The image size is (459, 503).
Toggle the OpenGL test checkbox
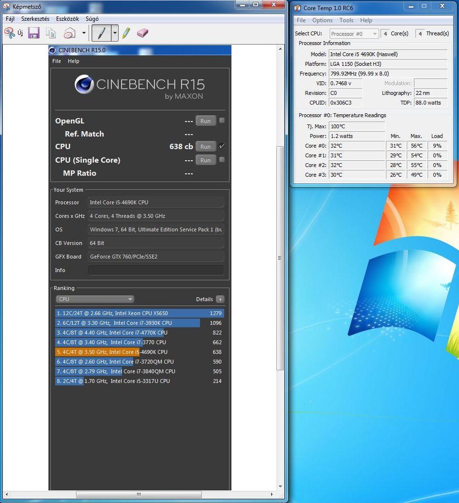pyautogui.click(x=222, y=120)
